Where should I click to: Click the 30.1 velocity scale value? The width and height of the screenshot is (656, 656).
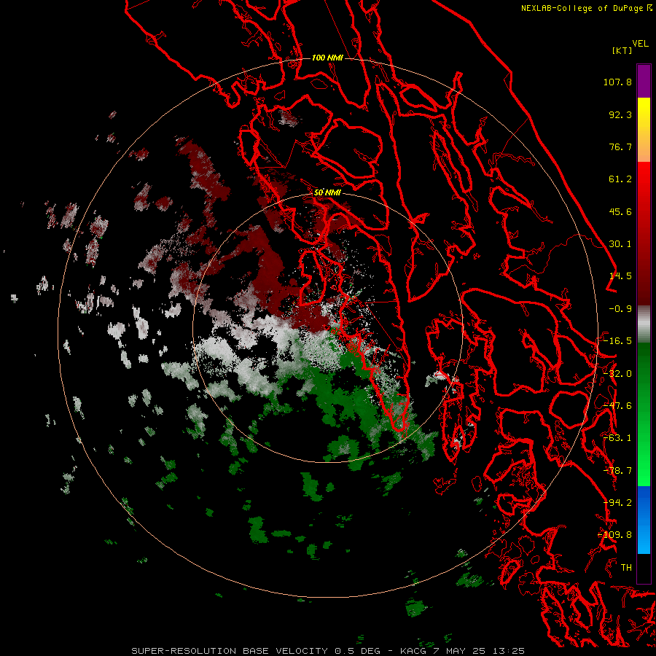[x=620, y=244]
